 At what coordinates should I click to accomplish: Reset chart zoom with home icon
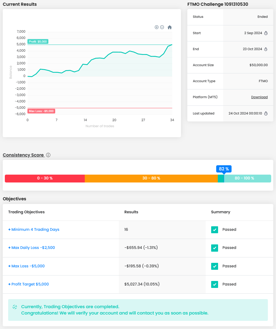pyautogui.click(x=170, y=27)
